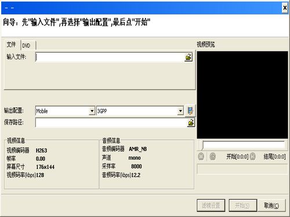This screenshot has width=290, height=217.
Task: Set the clip end marker button
Action: tap(252, 156)
